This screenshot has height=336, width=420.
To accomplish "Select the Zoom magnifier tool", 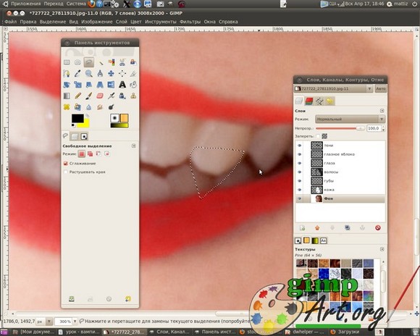I will click(x=88, y=73).
